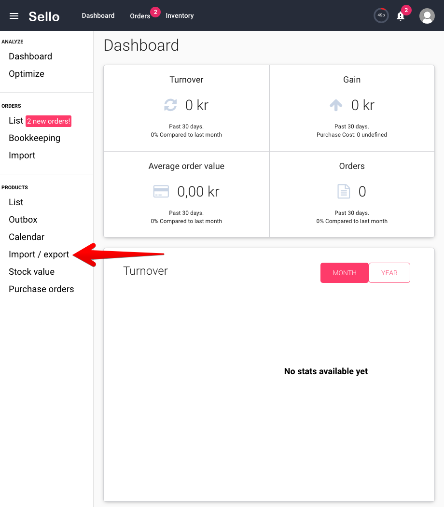Viewport: 444px width, 507px height.
Task: Click the Gain up-arrow icon
Action: pyautogui.click(x=336, y=105)
